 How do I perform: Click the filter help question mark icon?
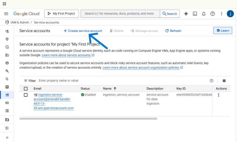click(211, 81)
